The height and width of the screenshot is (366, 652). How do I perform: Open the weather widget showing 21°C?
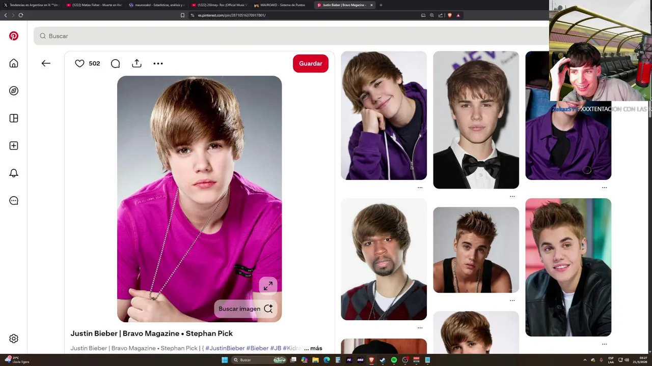click(x=18, y=360)
